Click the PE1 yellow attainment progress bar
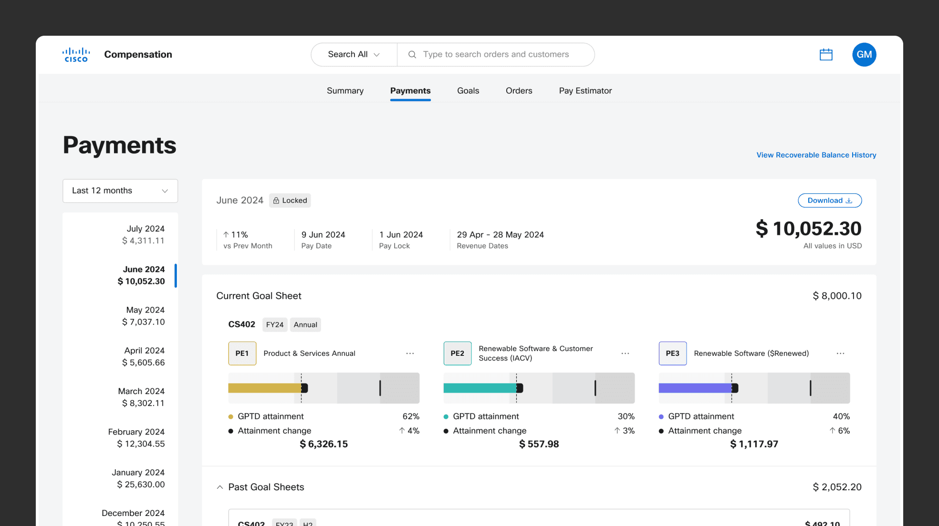This screenshot has width=939, height=526. tap(265, 388)
